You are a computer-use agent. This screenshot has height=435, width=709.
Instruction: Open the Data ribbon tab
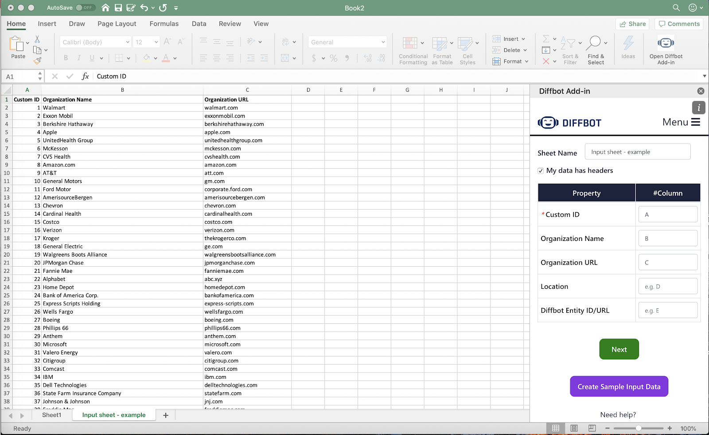(x=199, y=24)
